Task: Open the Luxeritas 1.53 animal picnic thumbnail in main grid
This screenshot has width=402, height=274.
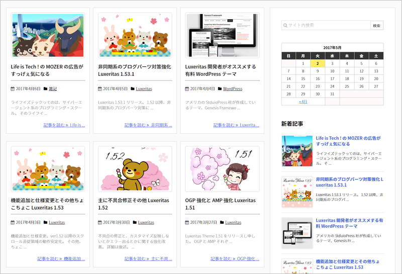Action: [x=48, y=169]
